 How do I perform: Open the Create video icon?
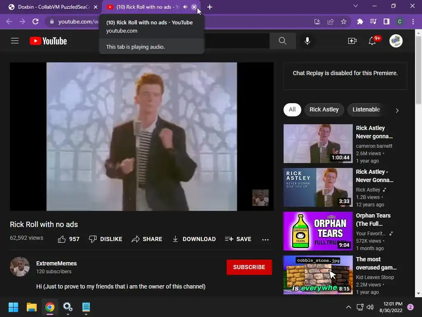[x=352, y=41]
